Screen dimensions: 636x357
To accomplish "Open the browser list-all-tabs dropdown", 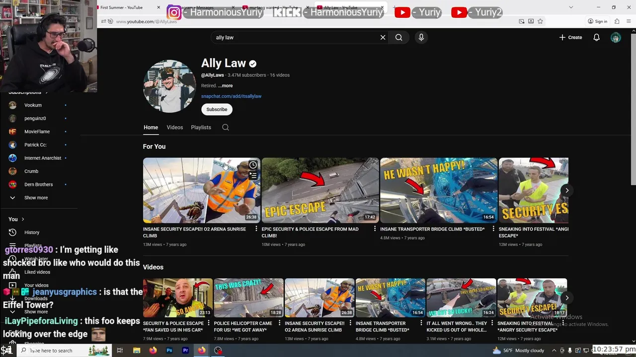I will 571,7.
